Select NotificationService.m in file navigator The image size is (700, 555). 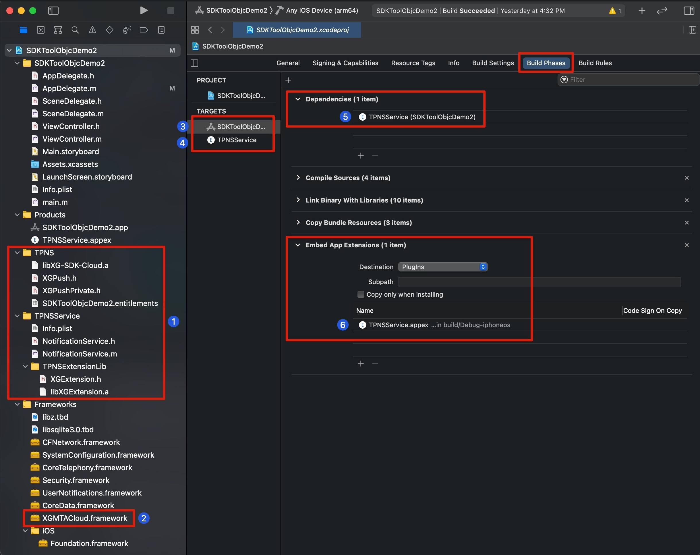80,354
